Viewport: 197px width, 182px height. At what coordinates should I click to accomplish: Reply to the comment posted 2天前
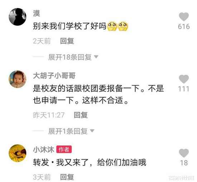[67, 41]
